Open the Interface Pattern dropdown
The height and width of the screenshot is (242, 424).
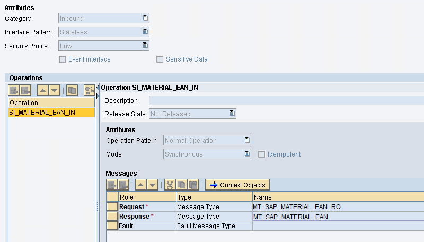145,32
